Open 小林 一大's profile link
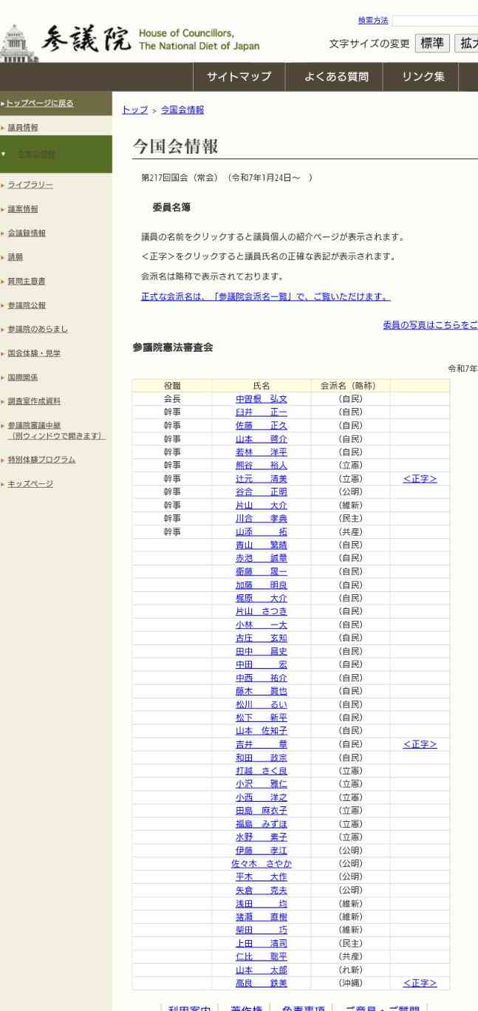 [x=261, y=624]
